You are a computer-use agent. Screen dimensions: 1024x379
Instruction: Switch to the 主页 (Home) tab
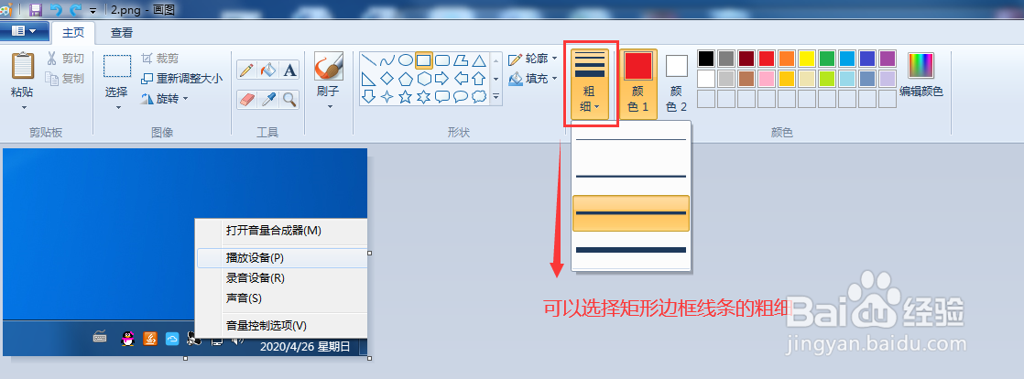[73, 33]
